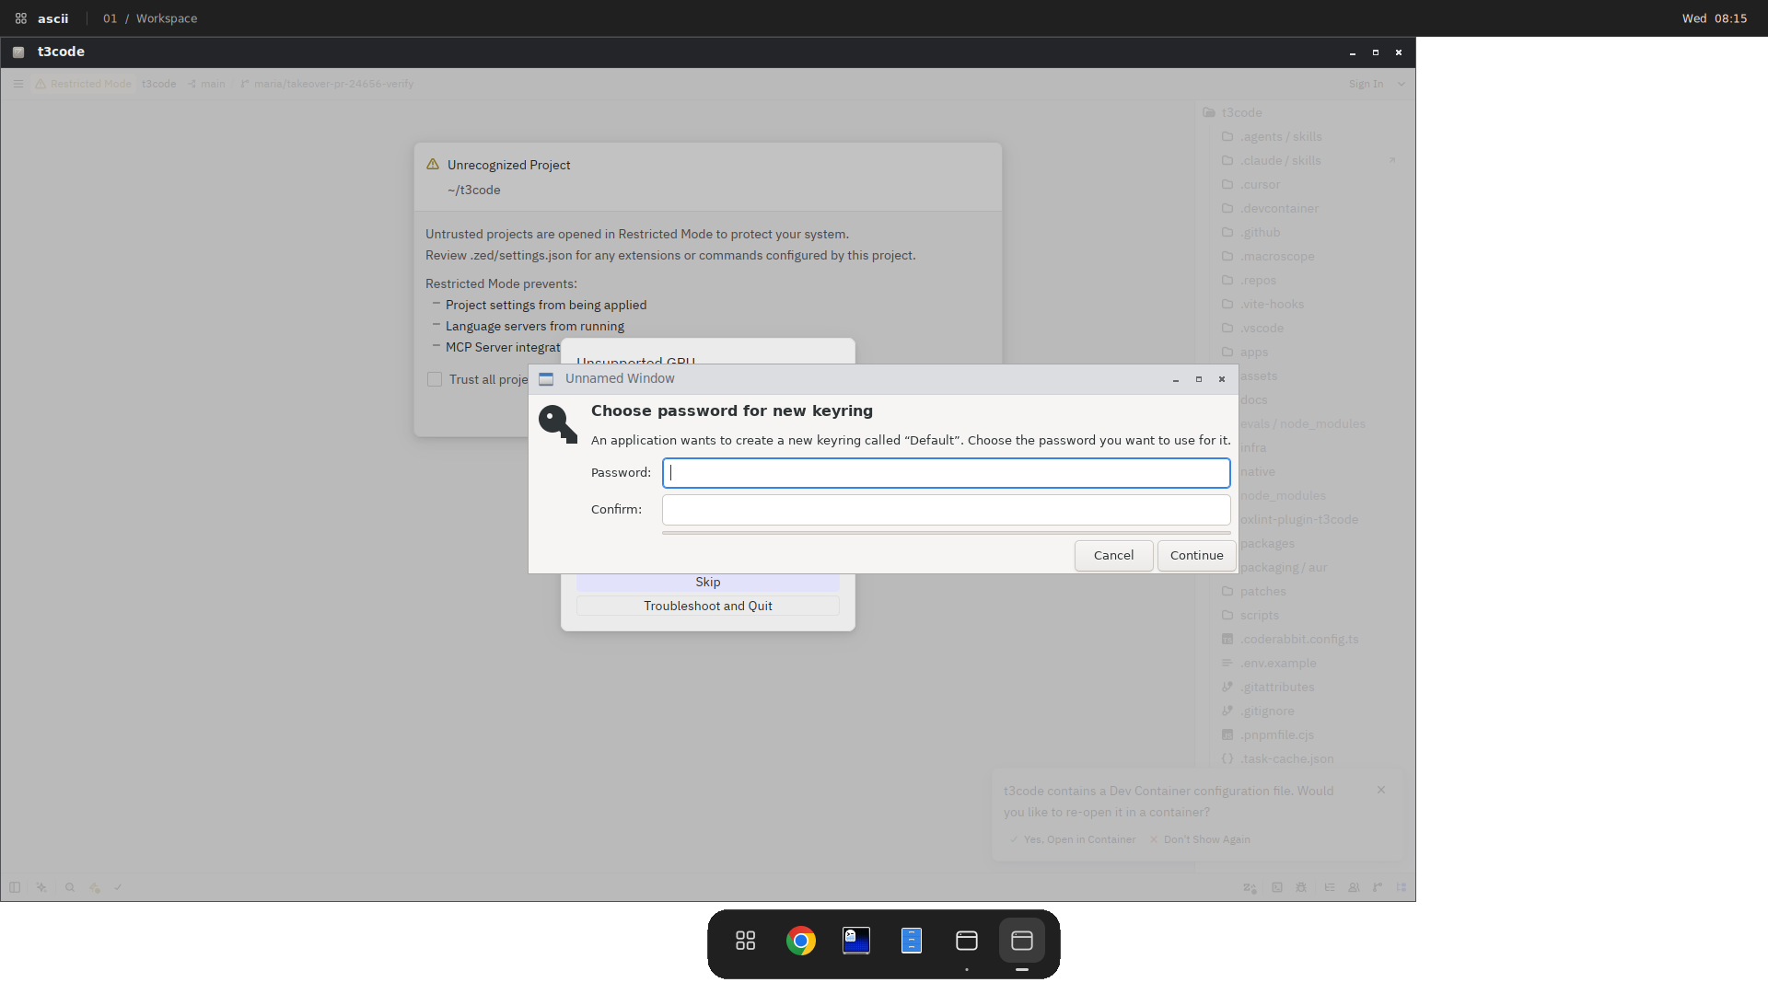Click the diagnostics warning icon in status bar
Image resolution: width=1768 pixels, height=994 pixels.
(94, 888)
